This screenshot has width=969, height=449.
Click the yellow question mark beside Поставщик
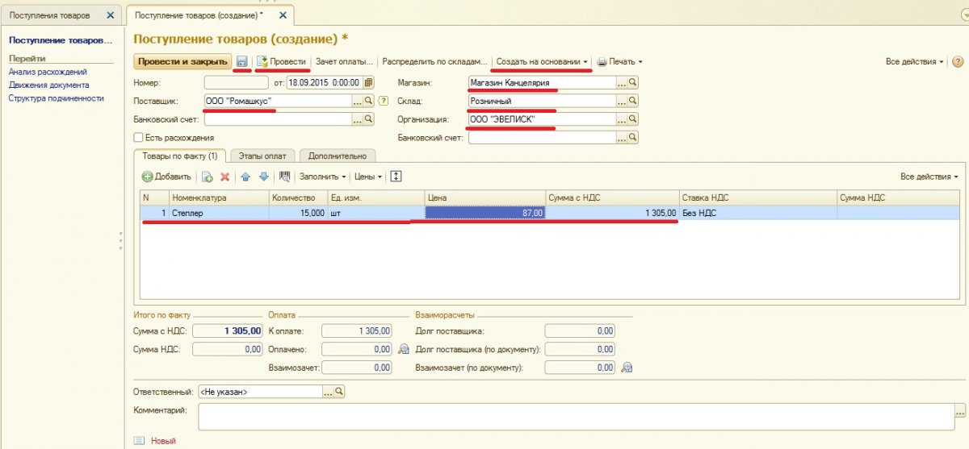pos(383,101)
